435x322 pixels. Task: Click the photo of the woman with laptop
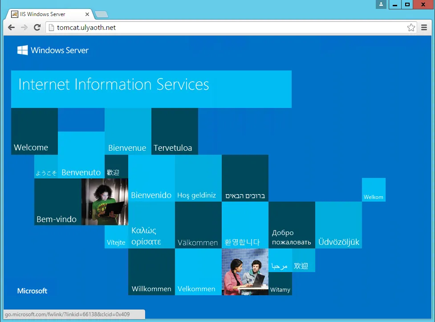pyautogui.click(x=105, y=202)
